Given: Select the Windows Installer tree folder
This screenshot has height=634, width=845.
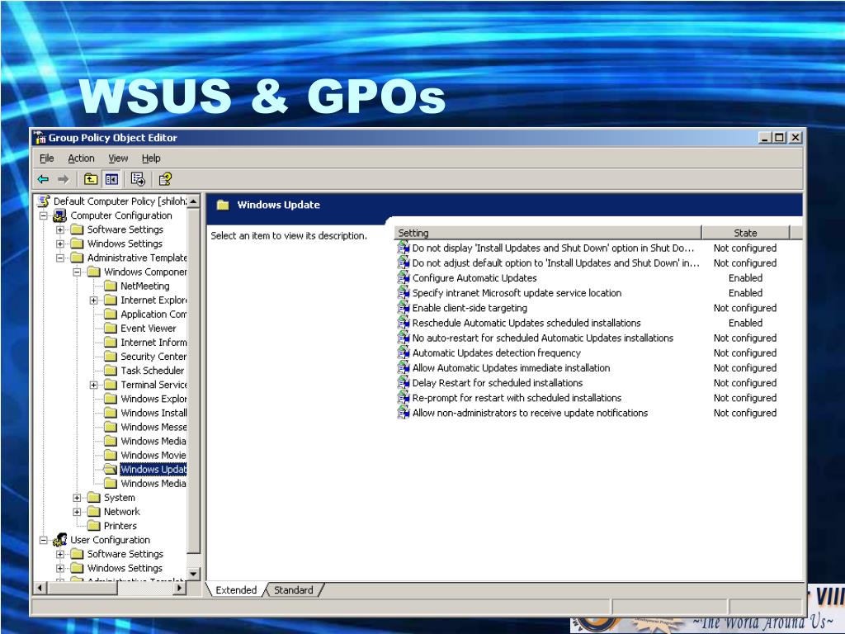Looking at the screenshot, I should pos(153,413).
